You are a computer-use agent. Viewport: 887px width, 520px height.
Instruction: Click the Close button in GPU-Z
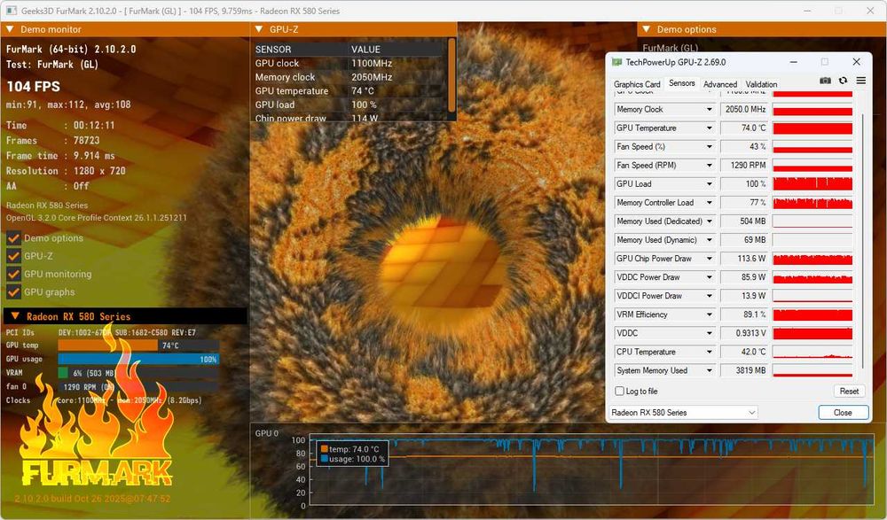point(843,413)
